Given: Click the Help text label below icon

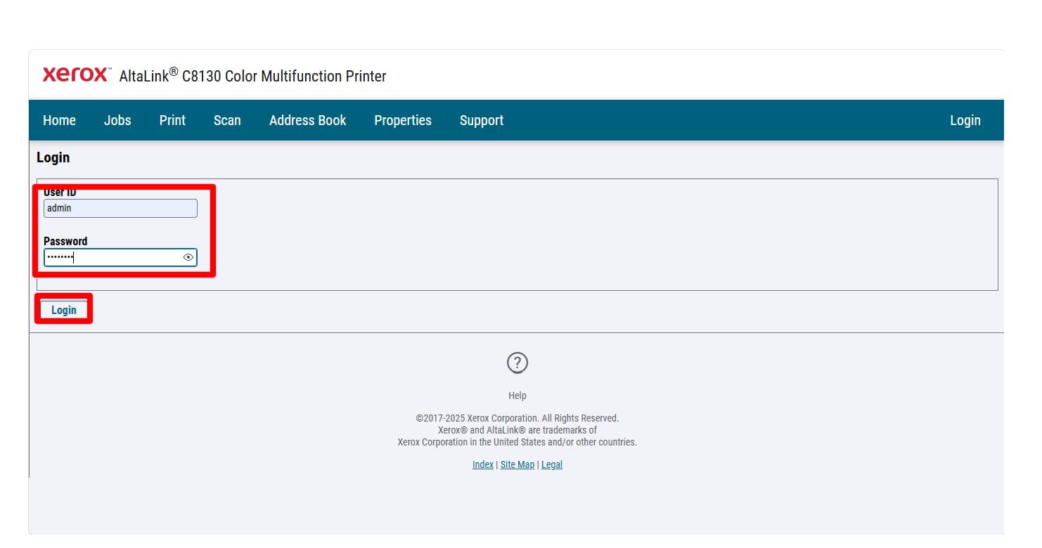Looking at the screenshot, I should [517, 396].
